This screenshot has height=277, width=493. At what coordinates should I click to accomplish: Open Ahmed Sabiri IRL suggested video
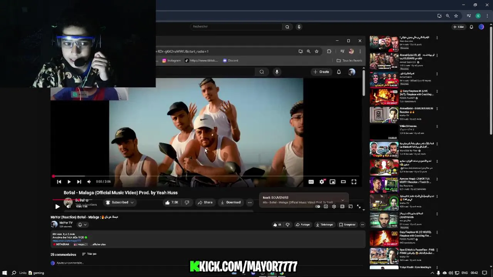pyautogui.click(x=384, y=62)
